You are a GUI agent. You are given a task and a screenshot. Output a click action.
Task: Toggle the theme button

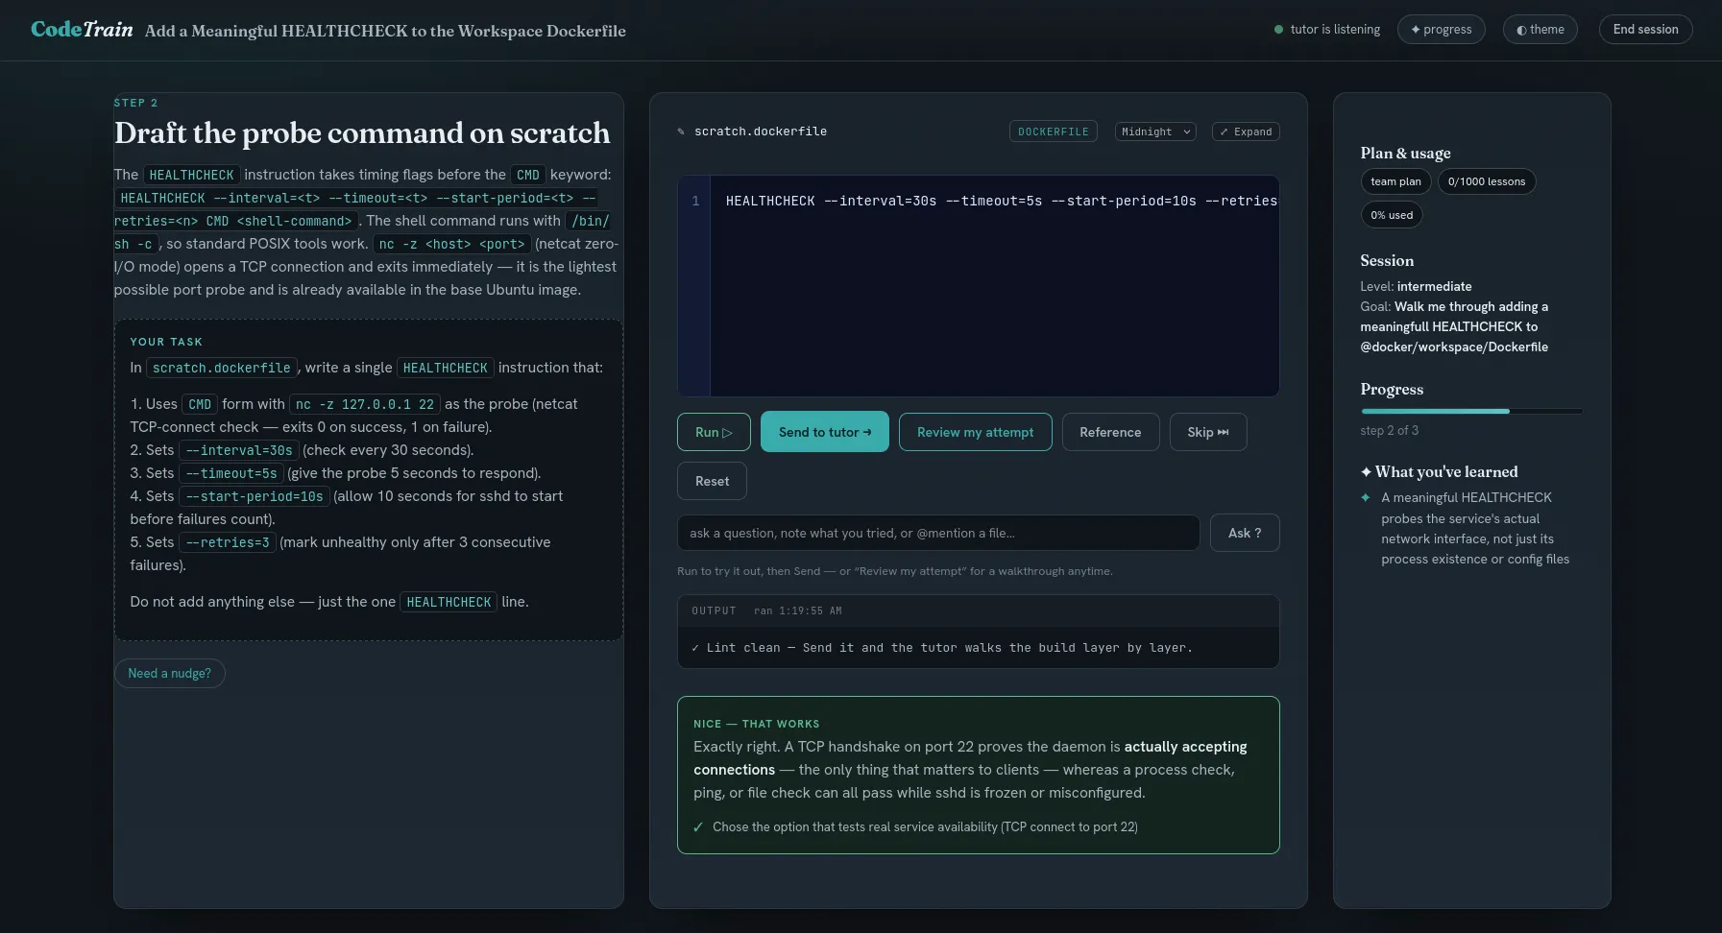pyautogui.click(x=1540, y=30)
